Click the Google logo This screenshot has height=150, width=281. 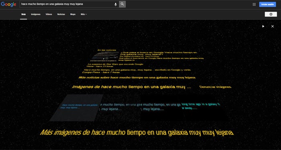tap(8, 4)
